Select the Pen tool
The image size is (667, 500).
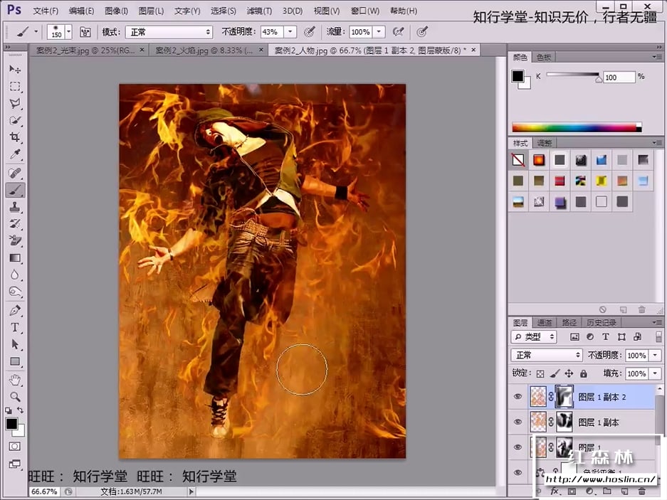(15, 310)
